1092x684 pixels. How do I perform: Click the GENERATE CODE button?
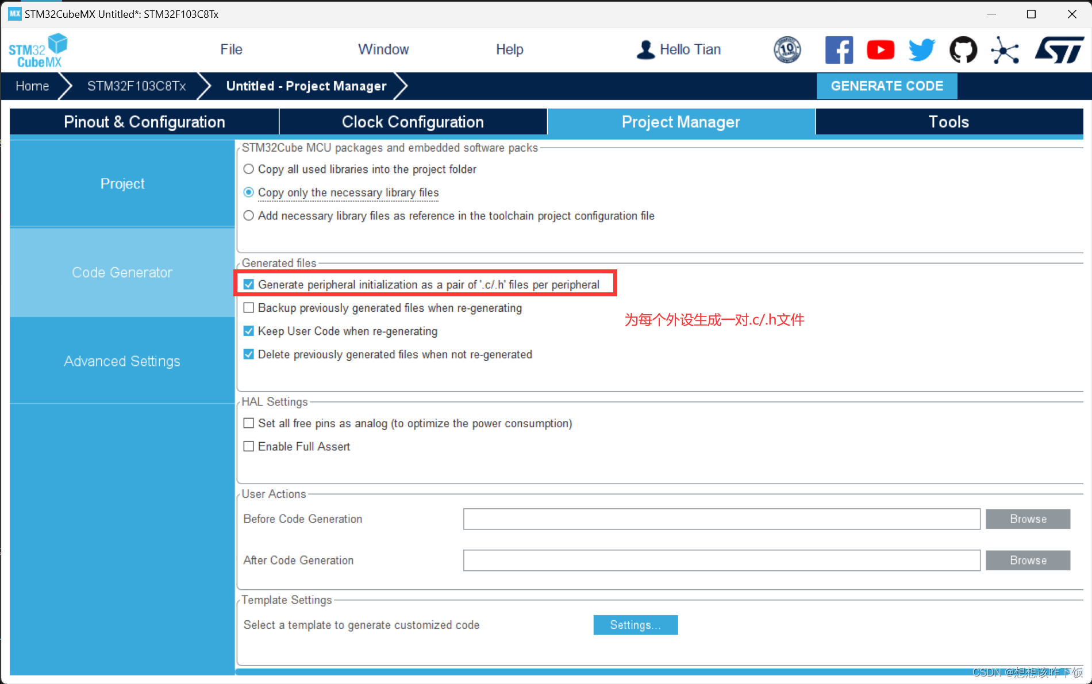887,86
